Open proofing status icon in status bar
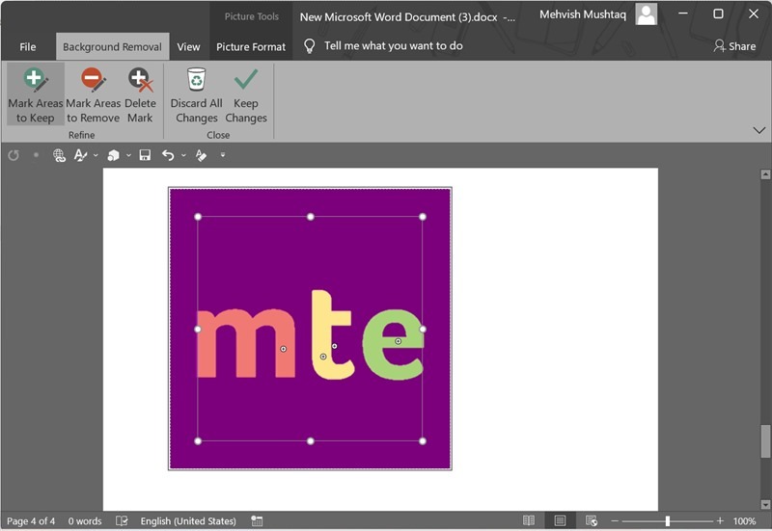 coord(122,520)
